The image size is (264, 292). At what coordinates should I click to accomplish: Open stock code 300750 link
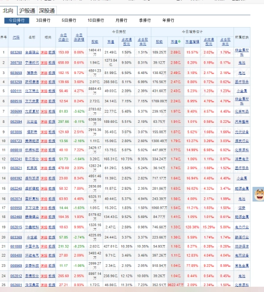pos(16,63)
